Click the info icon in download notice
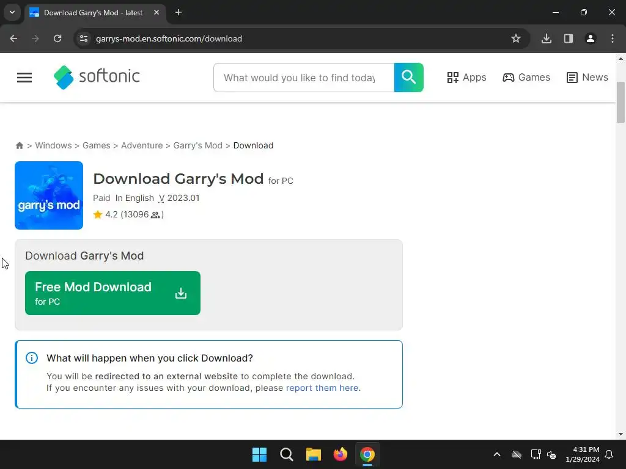The image size is (626, 469). point(32,358)
